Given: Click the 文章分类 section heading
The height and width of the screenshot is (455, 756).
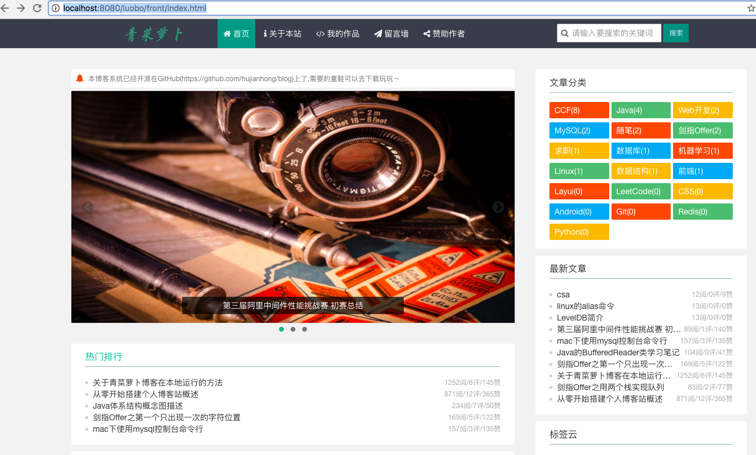Looking at the screenshot, I should tap(568, 83).
